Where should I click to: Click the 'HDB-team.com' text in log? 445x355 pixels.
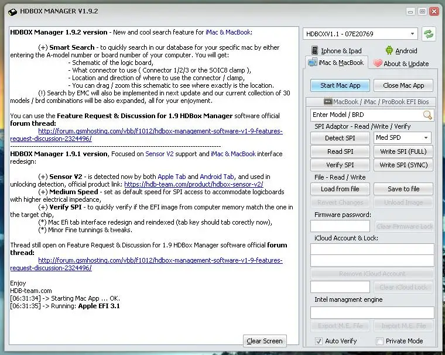31,291
